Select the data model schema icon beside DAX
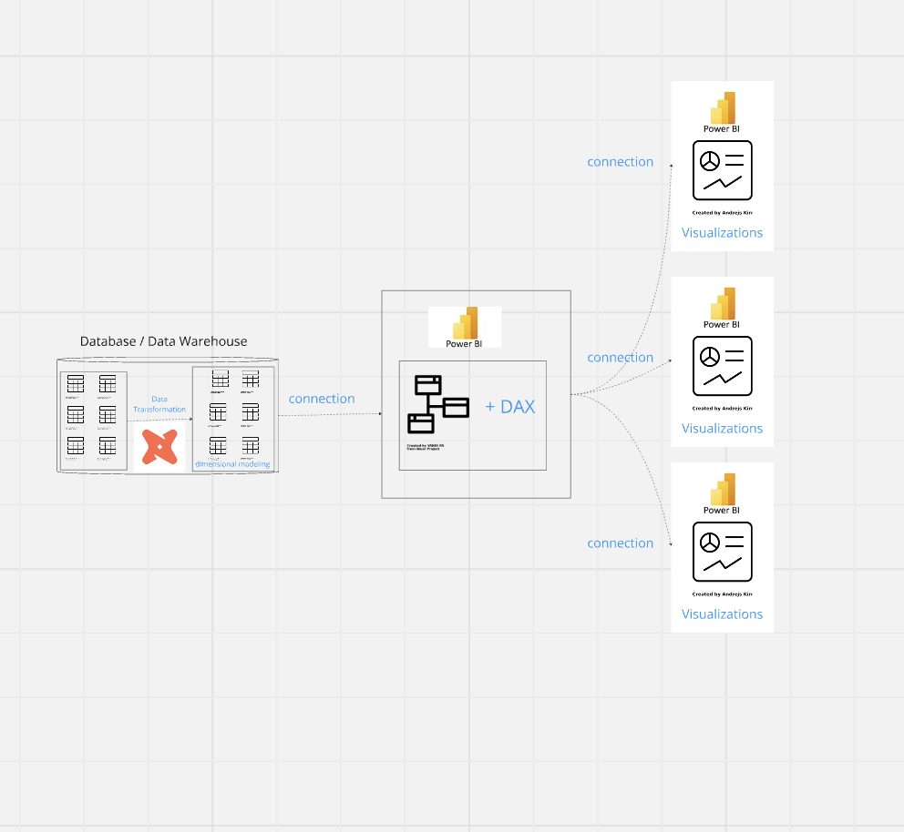The height and width of the screenshot is (832, 904). coord(438,404)
